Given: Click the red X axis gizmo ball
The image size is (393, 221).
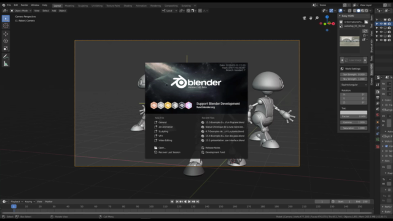Looking at the screenshot, I should (x=333, y=23).
